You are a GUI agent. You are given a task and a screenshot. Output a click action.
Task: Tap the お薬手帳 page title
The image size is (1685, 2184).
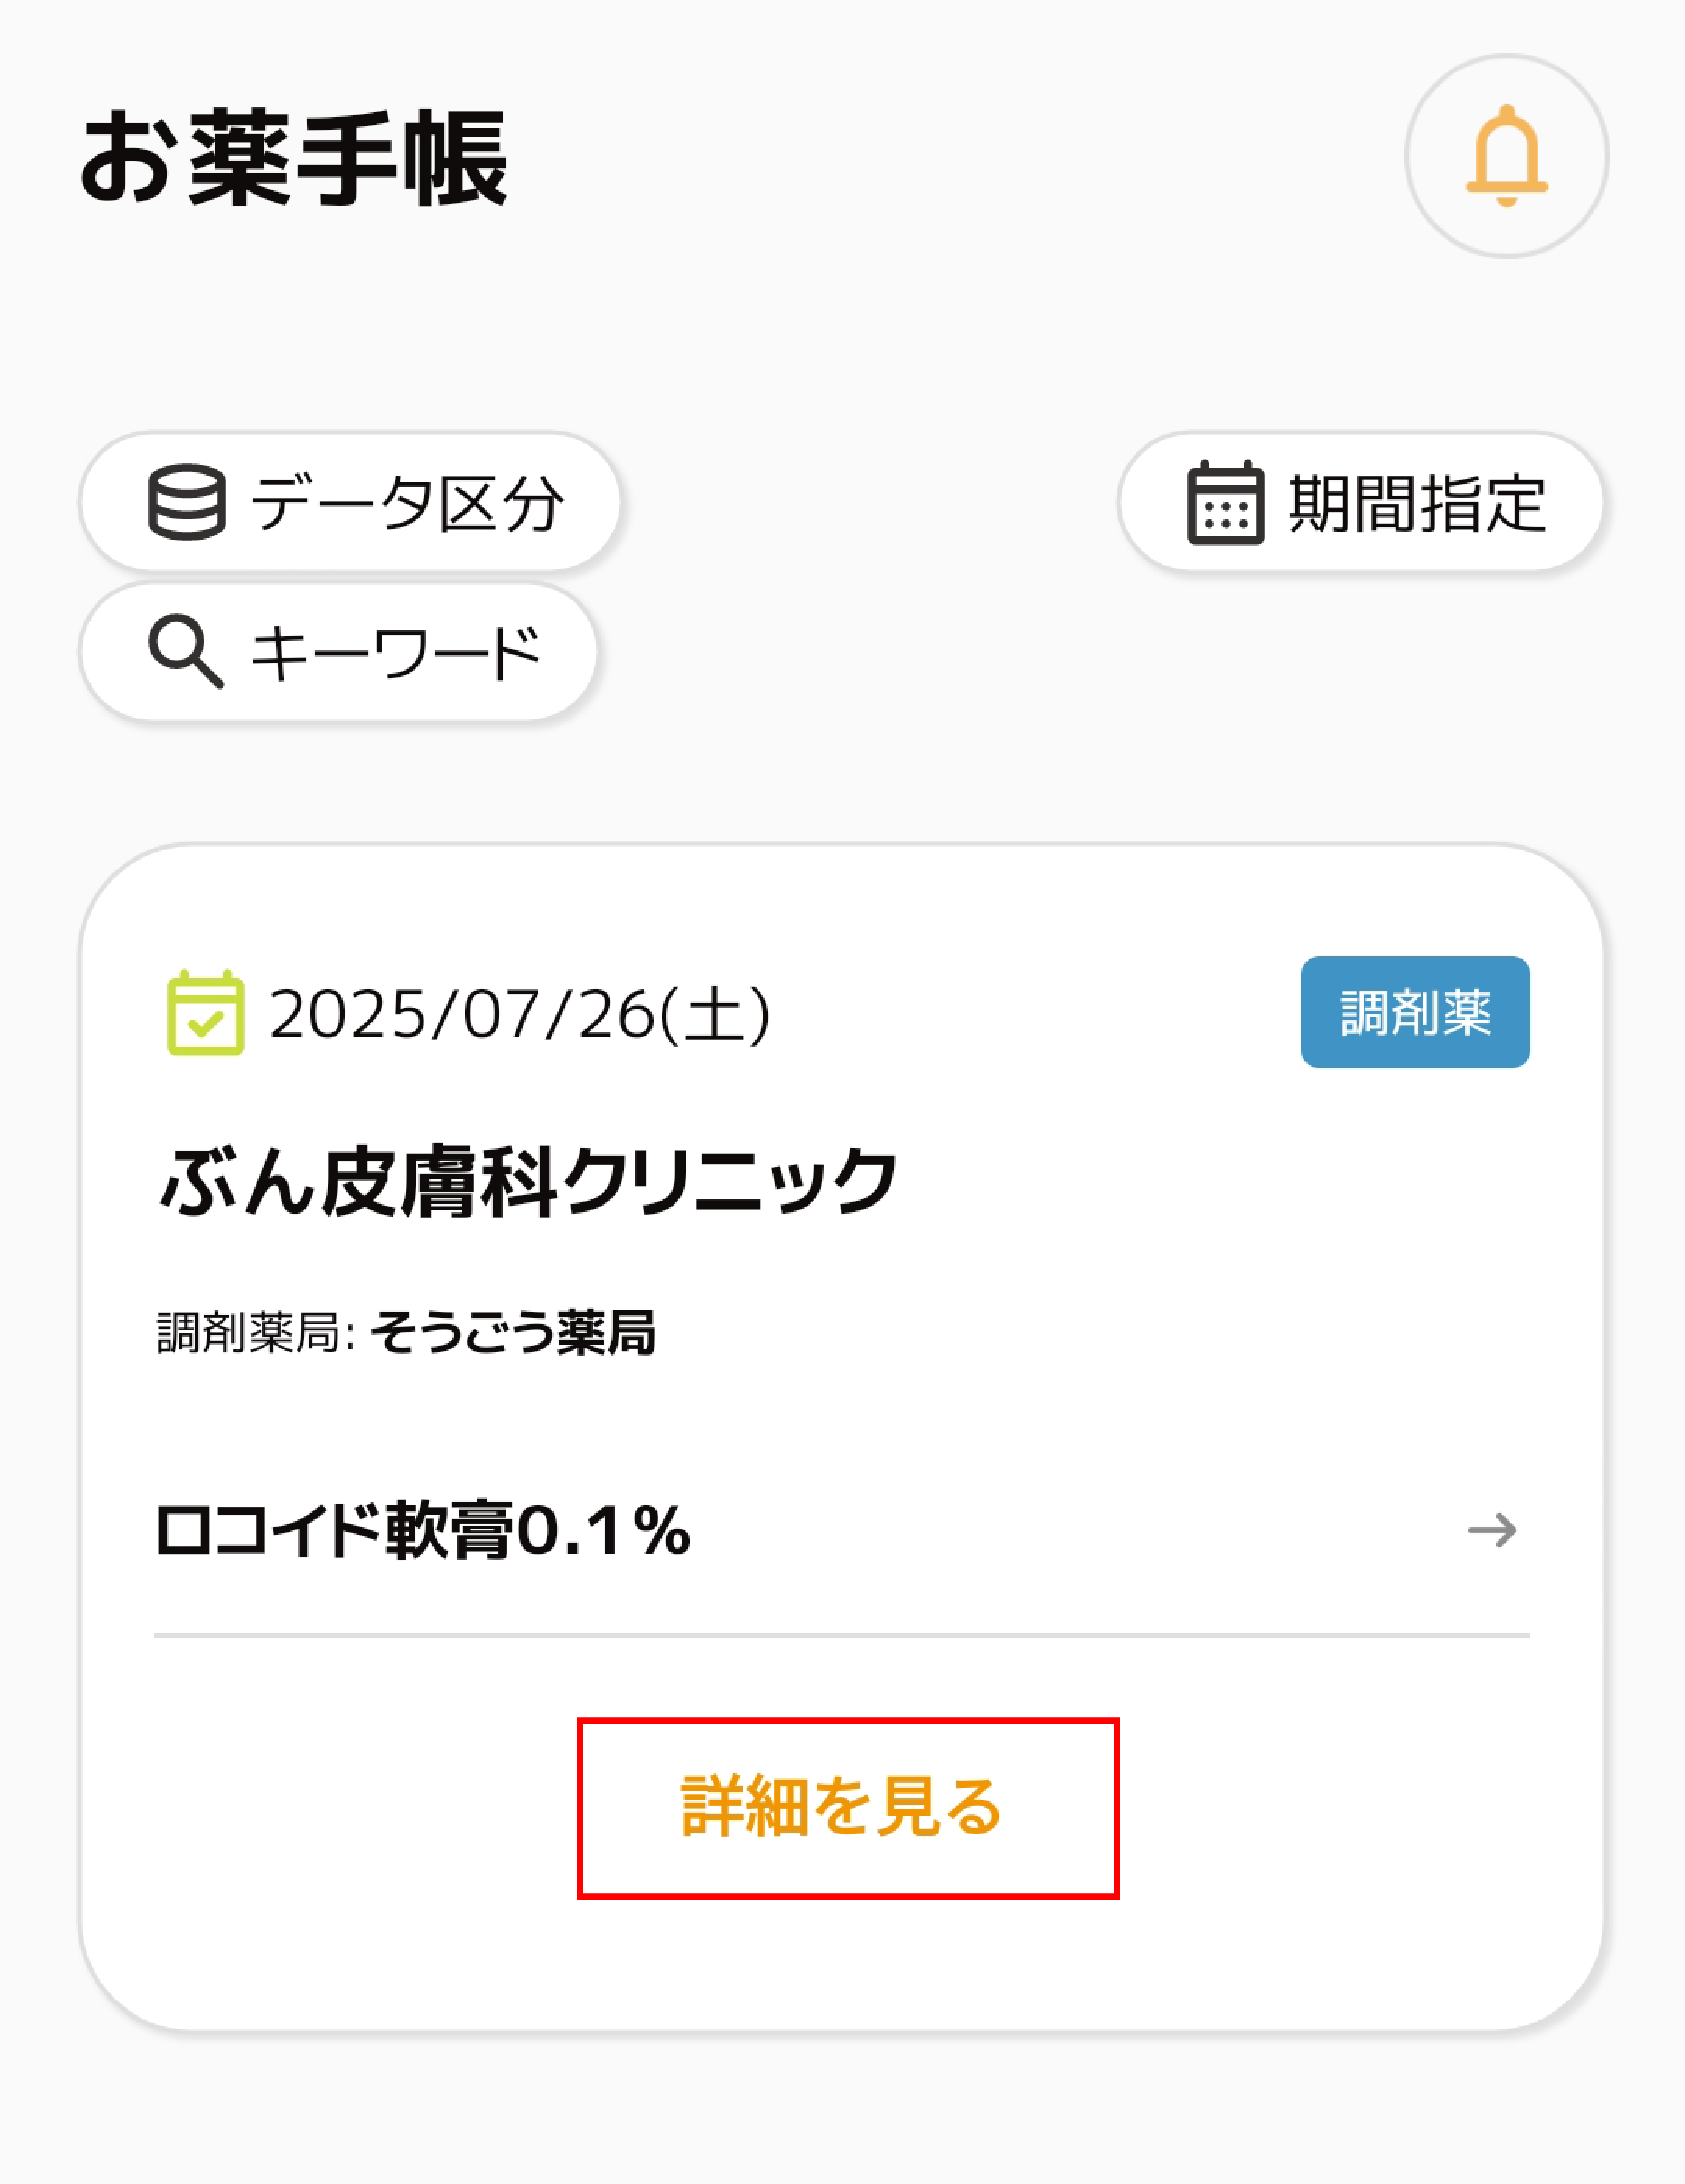tap(293, 158)
